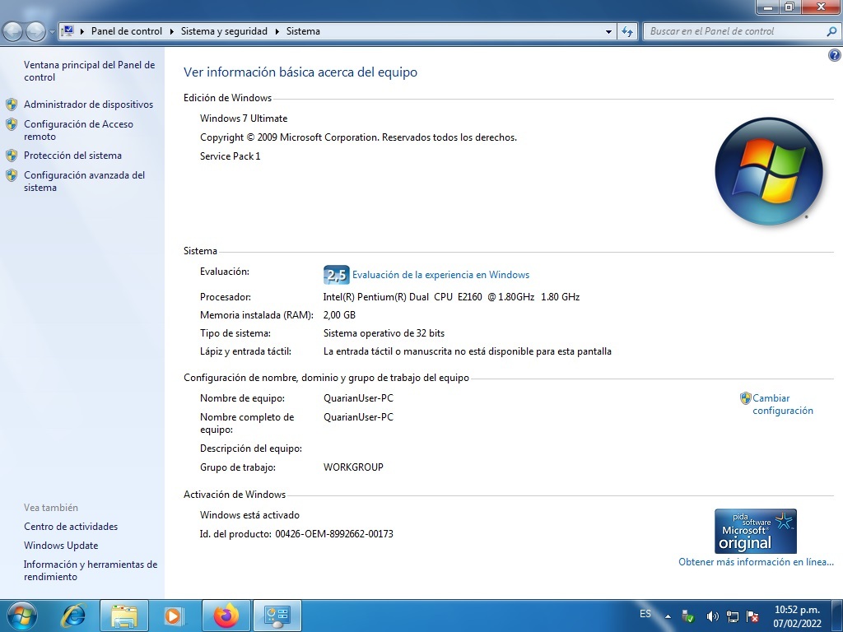Image resolution: width=843 pixels, height=632 pixels.
Task: Open Obtener más información en línea link
Action: click(x=756, y=561)
